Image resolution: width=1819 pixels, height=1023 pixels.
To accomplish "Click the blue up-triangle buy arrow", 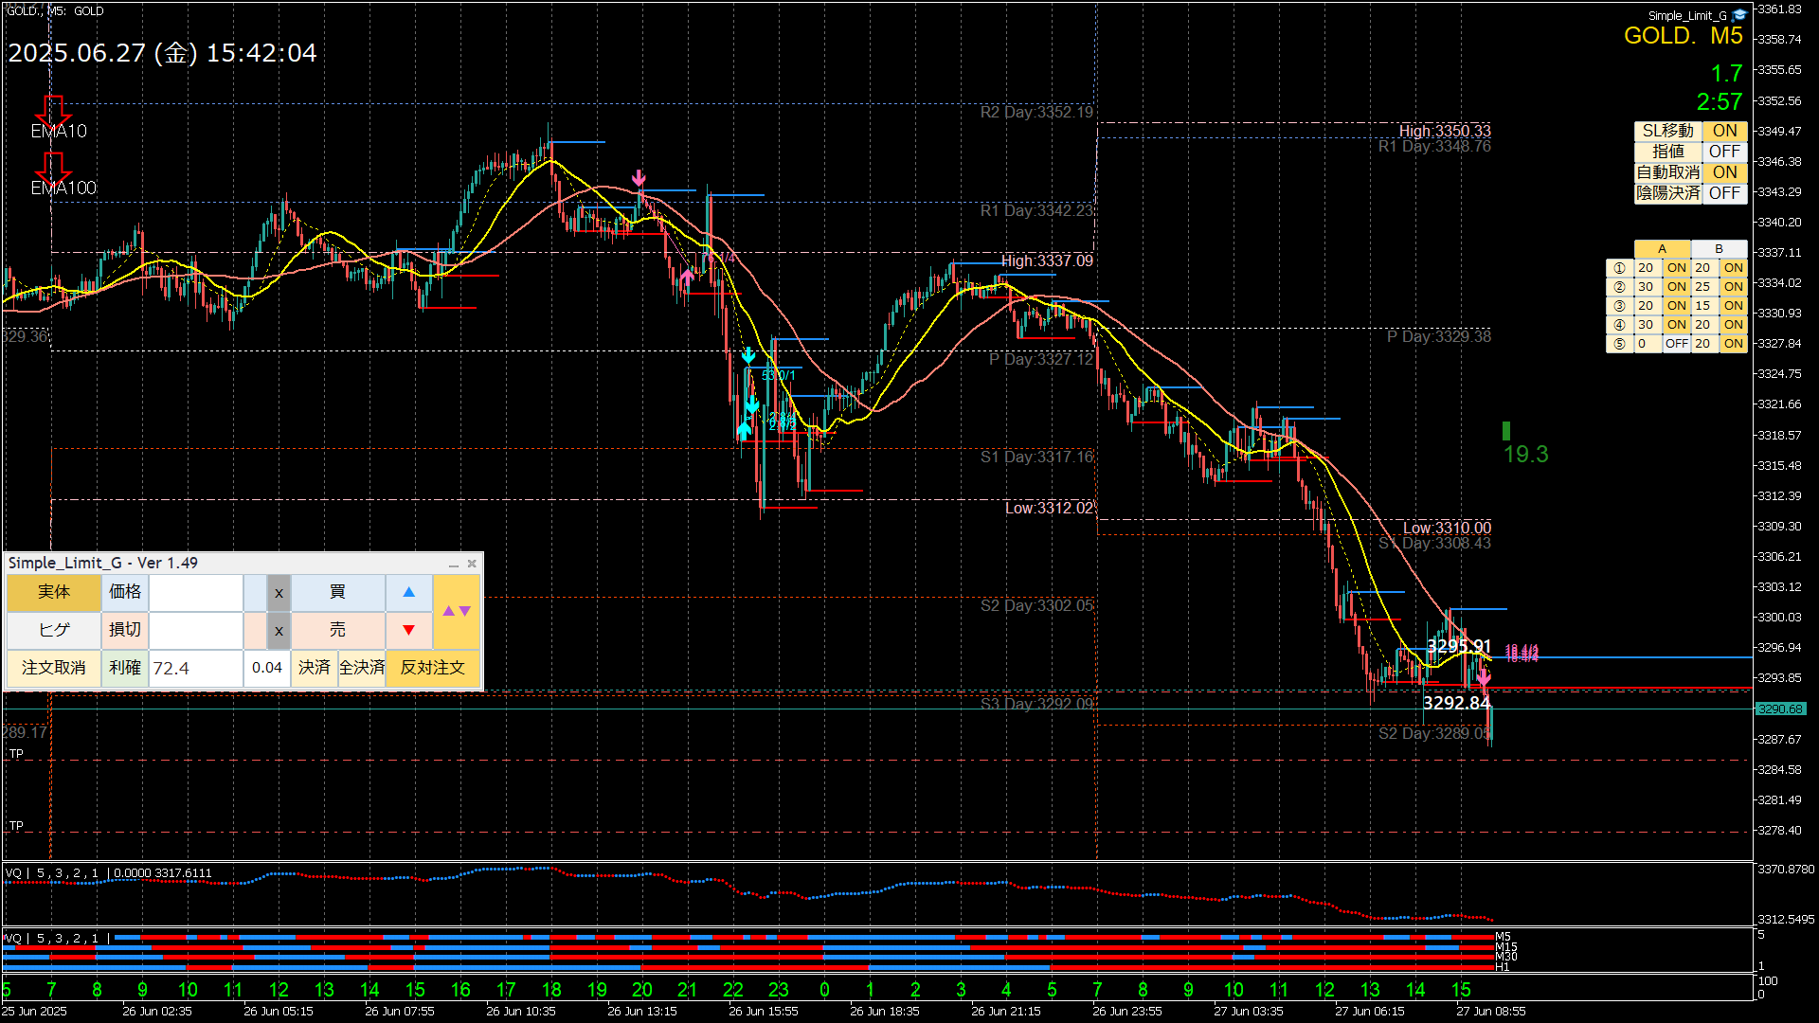I will 408,592.
